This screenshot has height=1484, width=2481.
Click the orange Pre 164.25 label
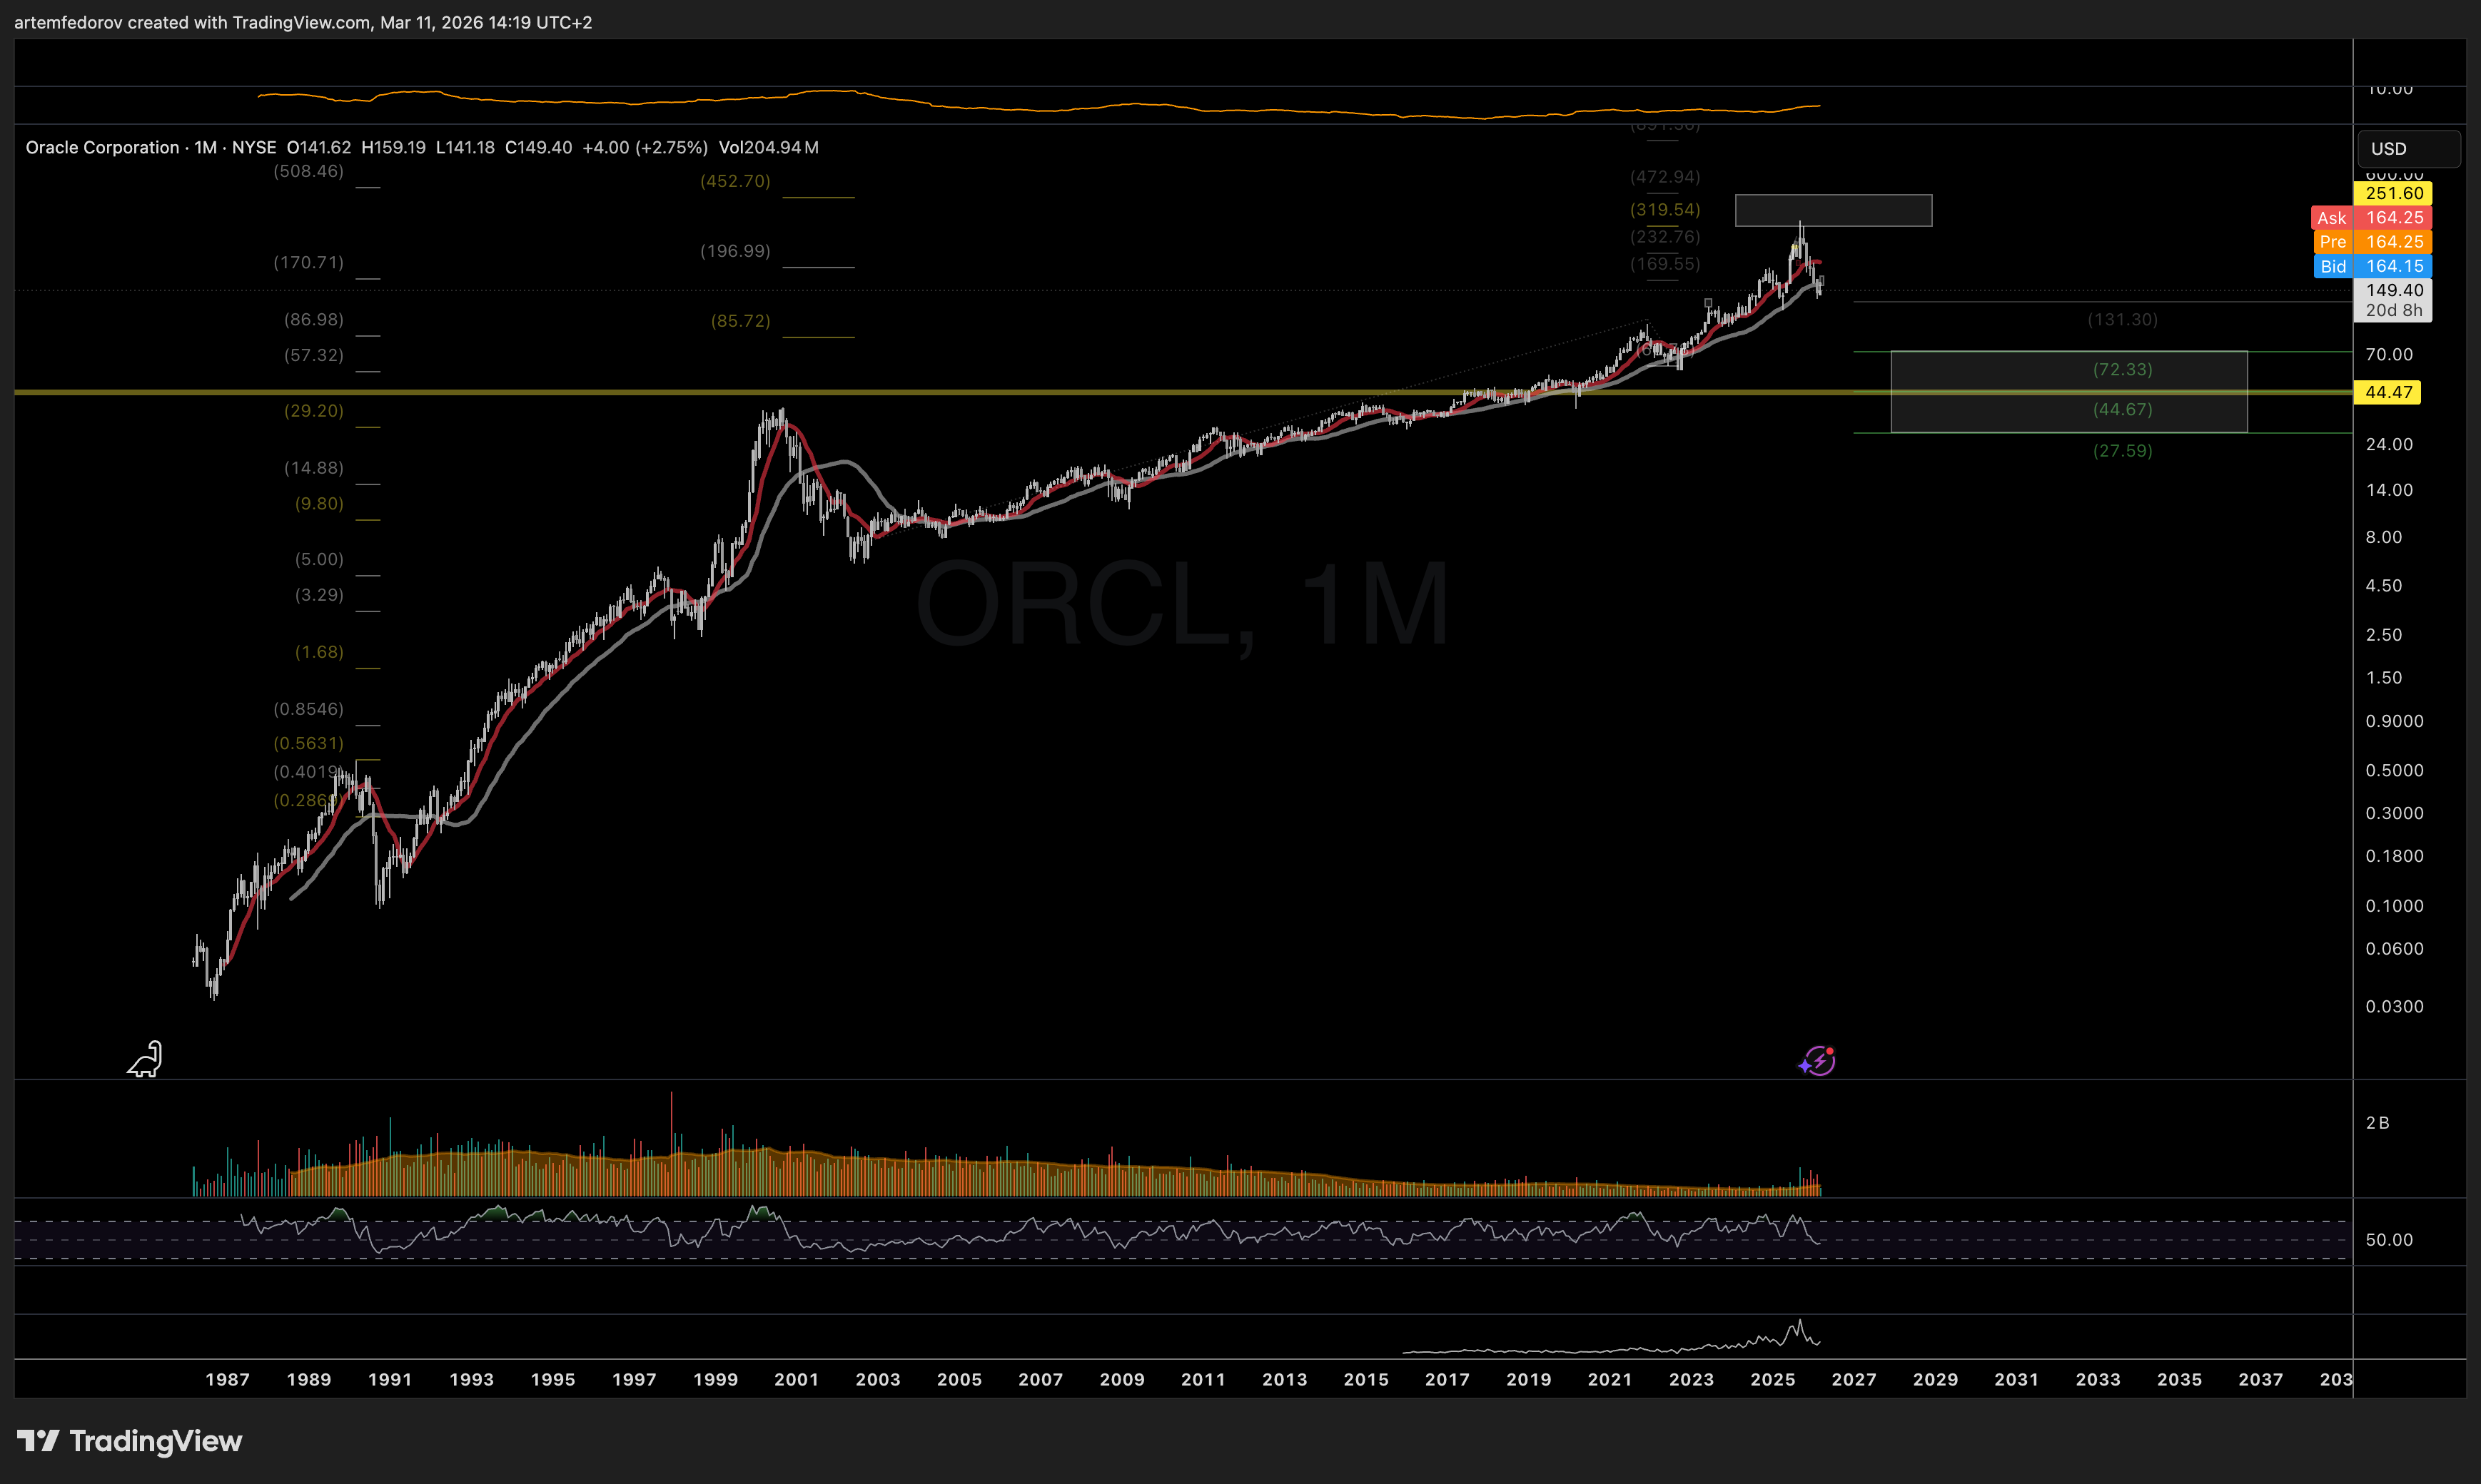tap(2371, 241)
